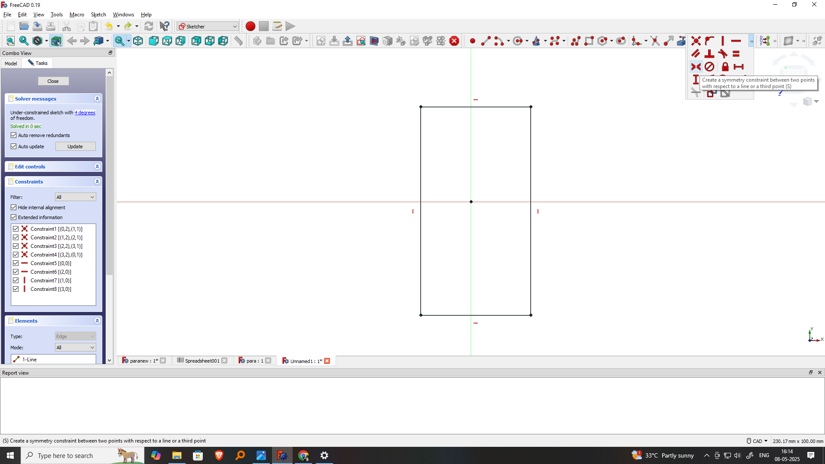Toggle Hide internal alignment checkbox

tap(14, 208)
